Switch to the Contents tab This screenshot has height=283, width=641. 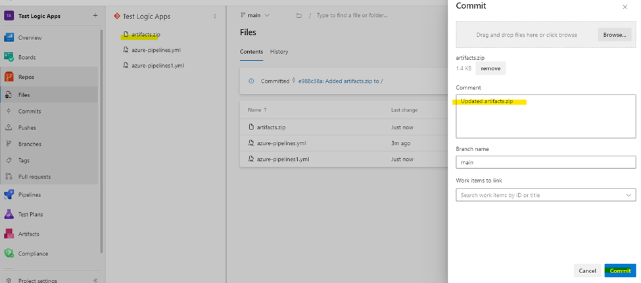coord(251,52)
